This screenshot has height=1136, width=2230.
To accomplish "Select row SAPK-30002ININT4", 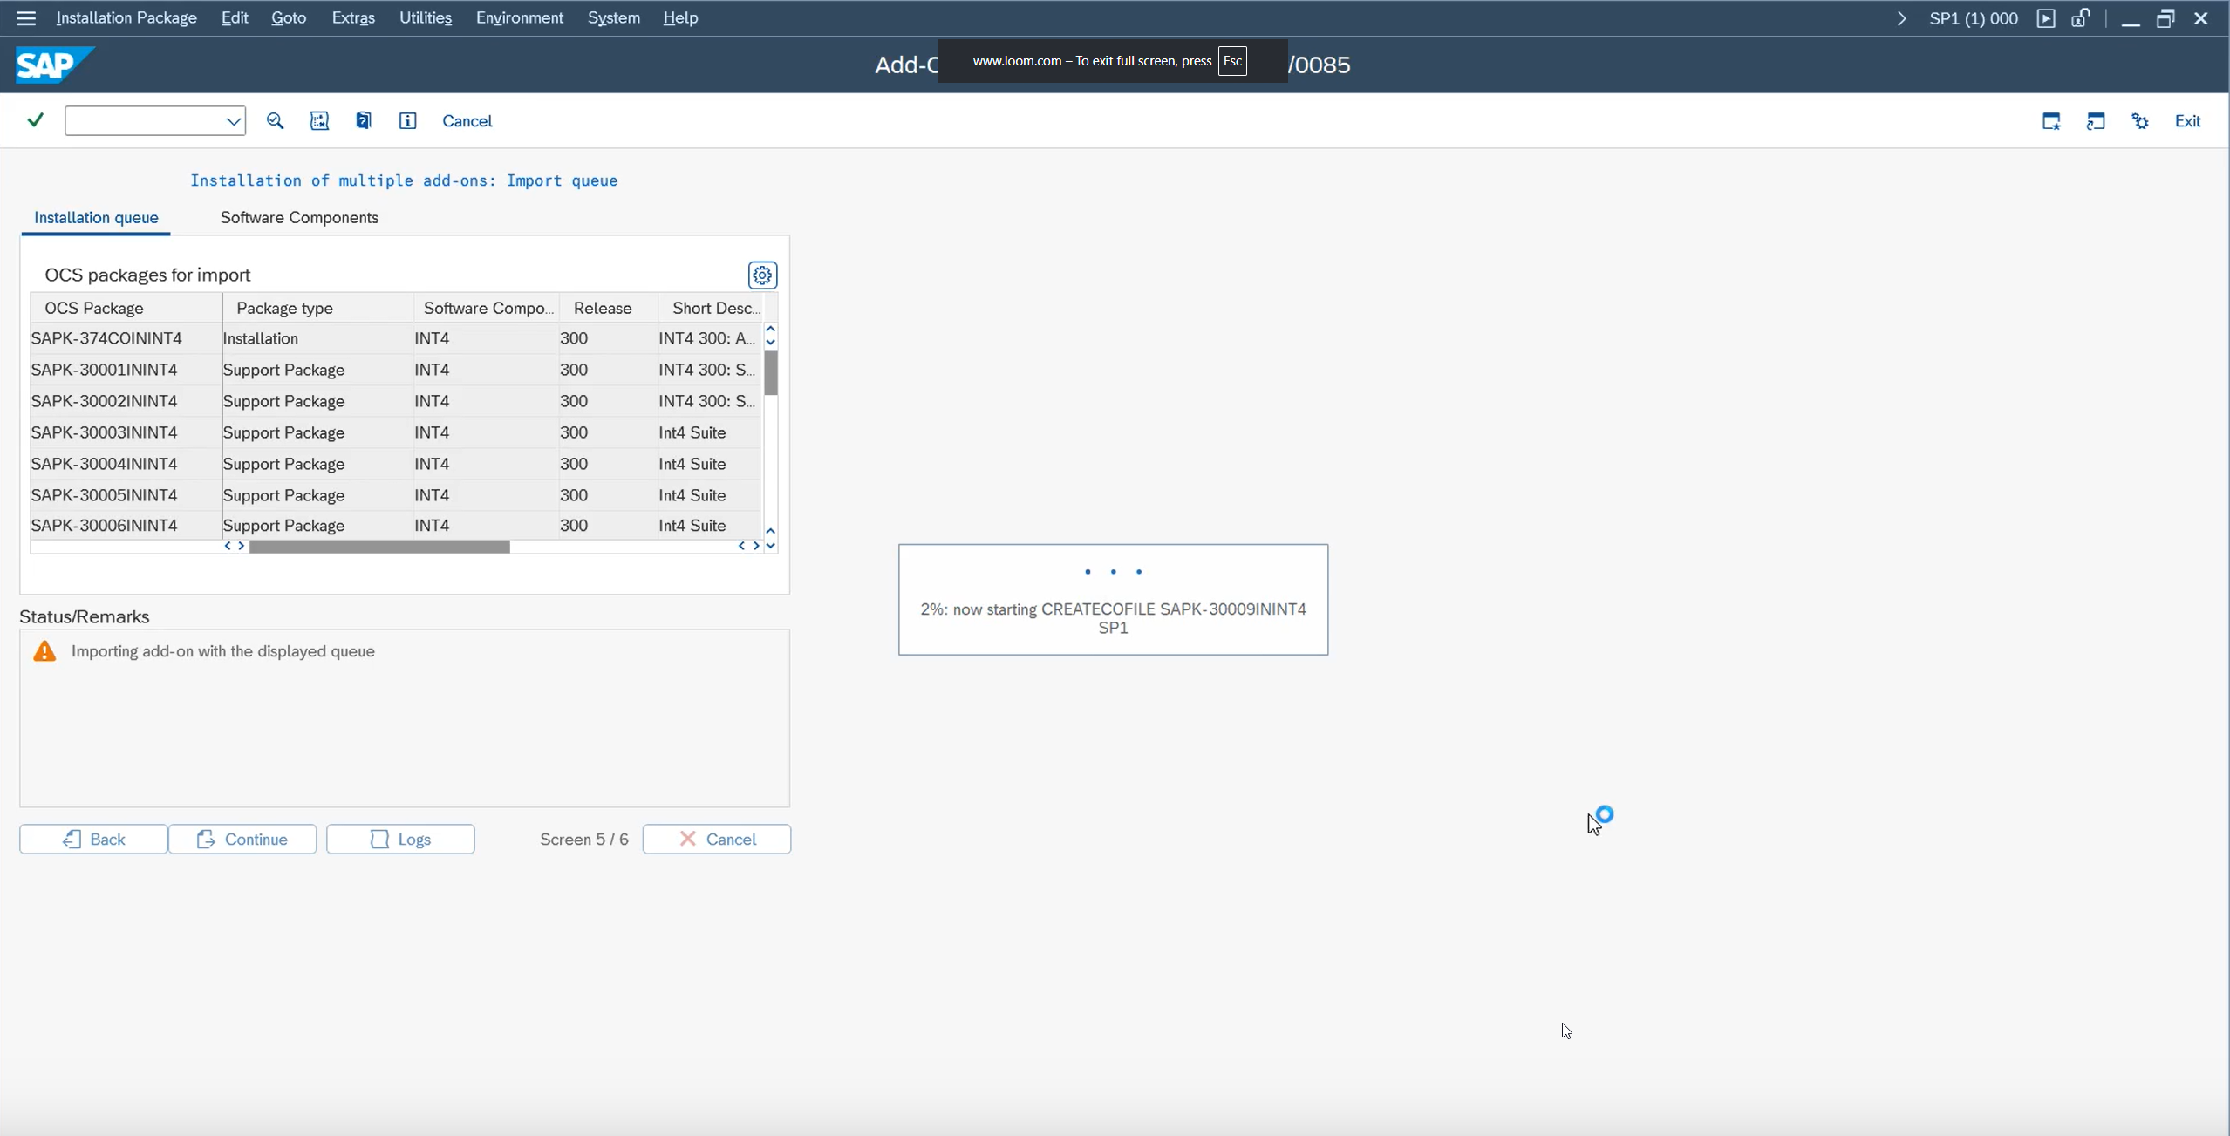I will click(x=395, y=401).
